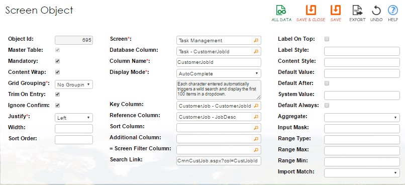
Task: Open the Grid Grouping dropdown
Action: (x=74, y=84)
